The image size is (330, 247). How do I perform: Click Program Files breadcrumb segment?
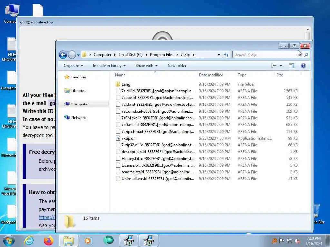[162, 55]
